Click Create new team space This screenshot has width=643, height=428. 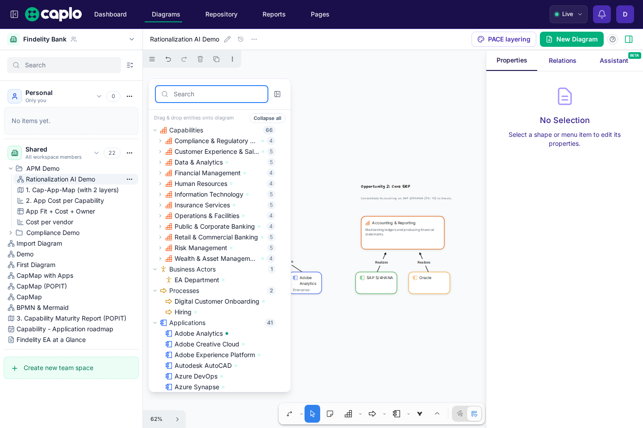click(71, 368)
